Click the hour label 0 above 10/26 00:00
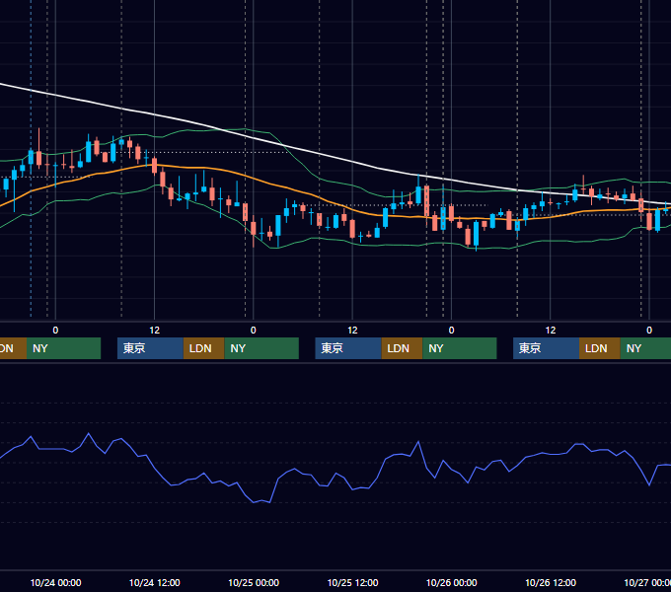 (x=452, y=331)
